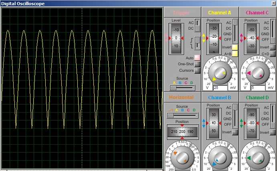Click the Trigger Level dial
Screen dimensions: 277x171
(176, 38)
